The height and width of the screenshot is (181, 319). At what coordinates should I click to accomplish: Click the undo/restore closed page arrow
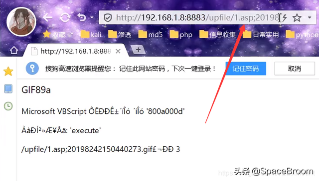82,17
